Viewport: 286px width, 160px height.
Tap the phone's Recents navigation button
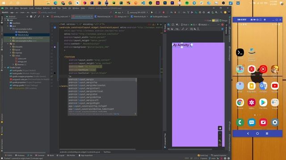point(267,133)
